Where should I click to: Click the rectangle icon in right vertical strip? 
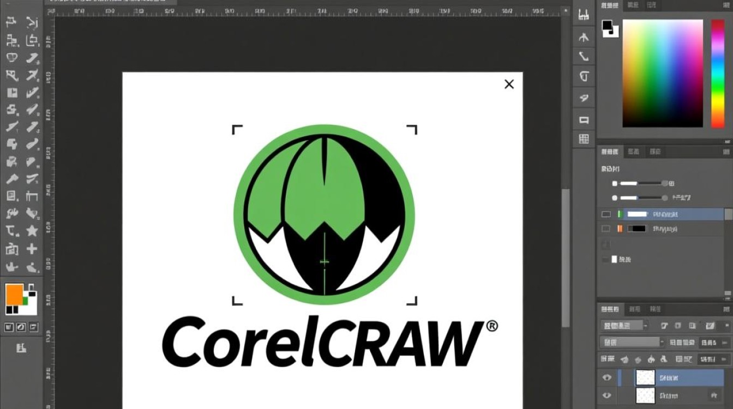click(584, 120)
